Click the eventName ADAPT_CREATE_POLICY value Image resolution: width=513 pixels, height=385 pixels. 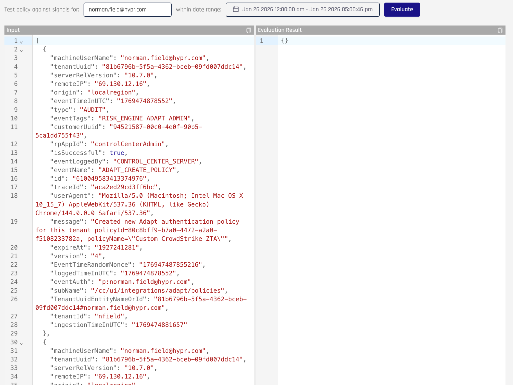[x=137, y=170]
